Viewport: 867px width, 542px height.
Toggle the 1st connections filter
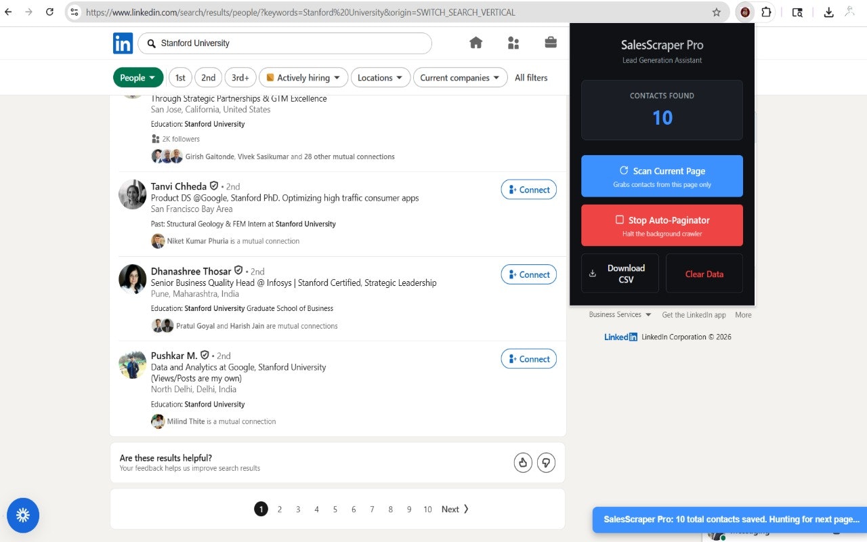[180, 78]
